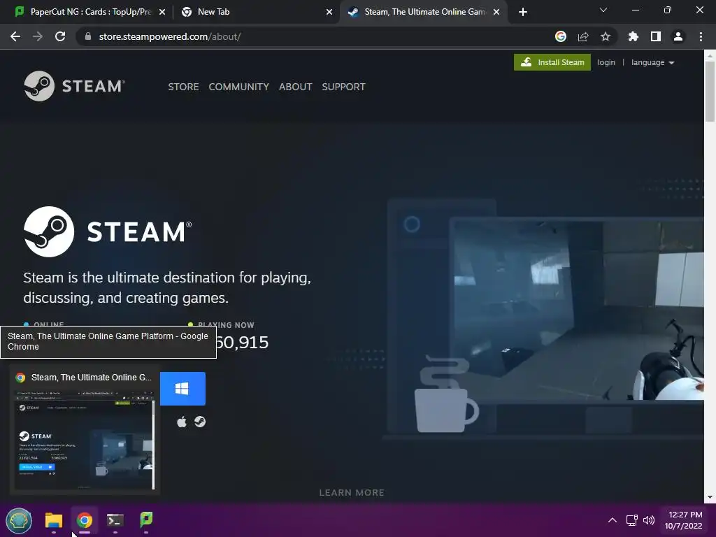Click the Steam logo in header
Screen dimensions: 716x537
click(74, 86)
